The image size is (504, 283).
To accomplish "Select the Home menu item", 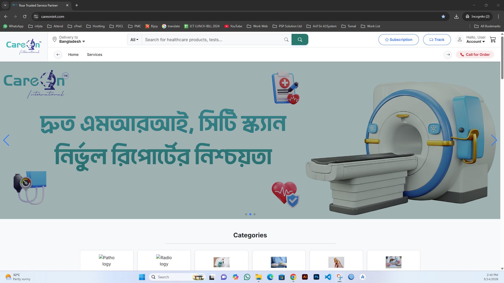I will click(x=73, y=55).
